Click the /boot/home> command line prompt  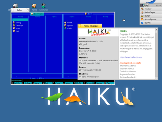pyautogui.click(x=17, y=81)
